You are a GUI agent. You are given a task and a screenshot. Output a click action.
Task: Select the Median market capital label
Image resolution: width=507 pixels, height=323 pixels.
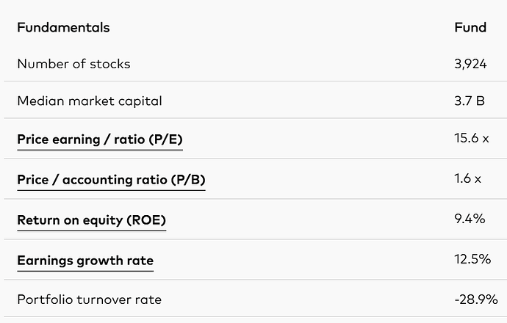[x=90, y=101]
